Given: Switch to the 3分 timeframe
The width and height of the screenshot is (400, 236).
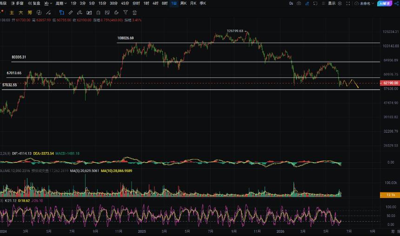Looking at the screenshot, I should pos(83,3).
